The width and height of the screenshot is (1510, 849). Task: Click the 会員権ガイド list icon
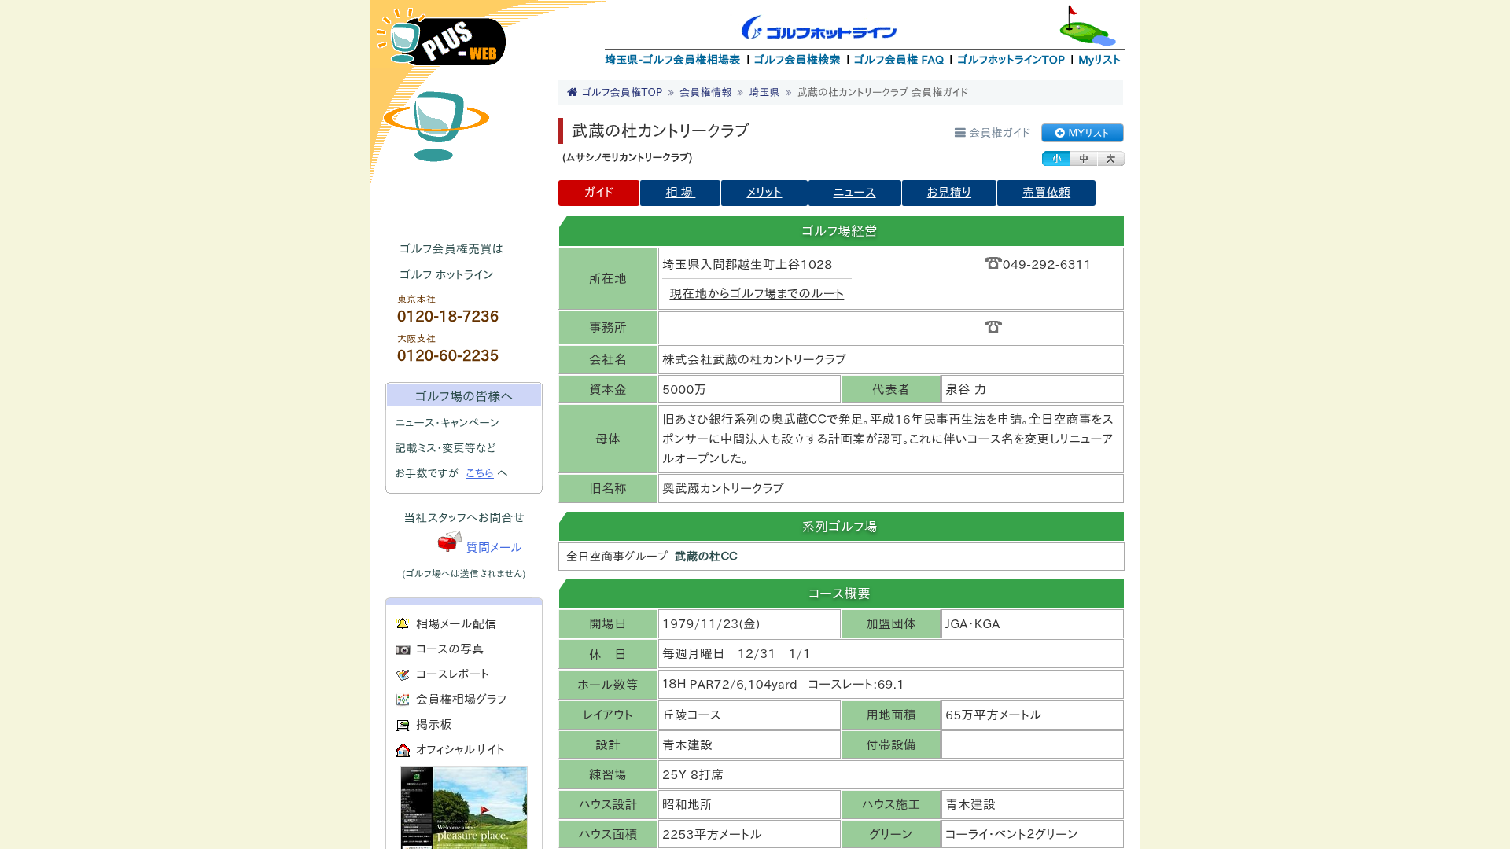pyautogui.click(x=959, y=133)
